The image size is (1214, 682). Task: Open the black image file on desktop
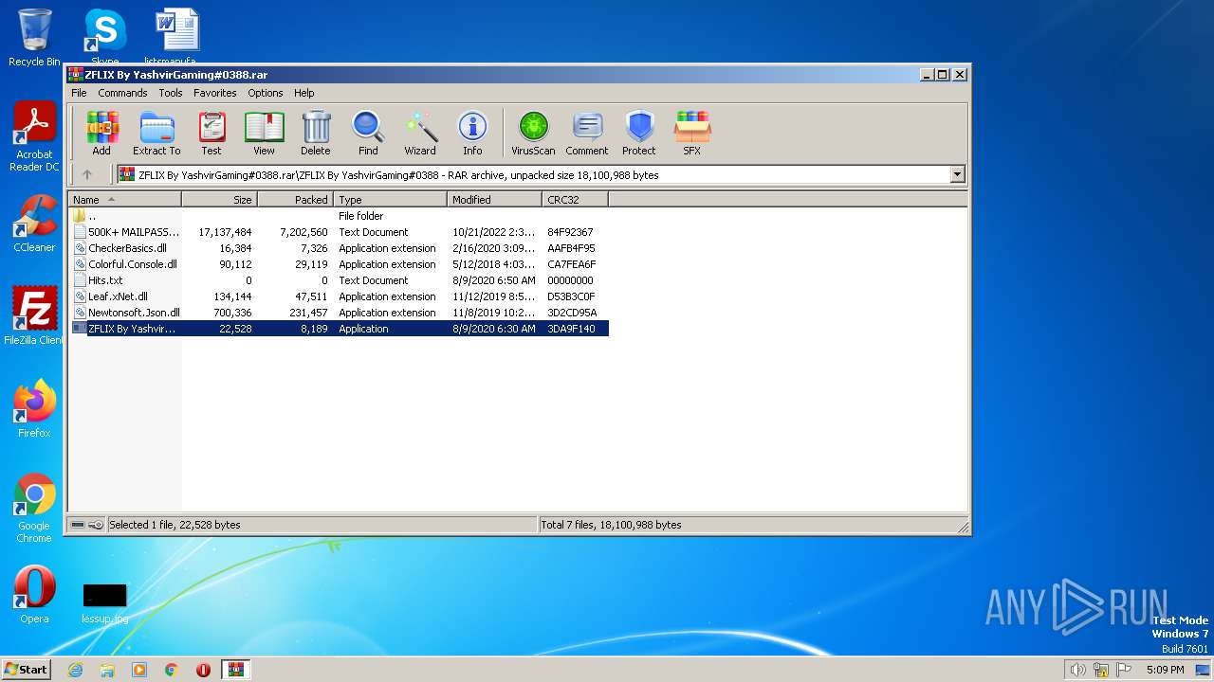104,602
